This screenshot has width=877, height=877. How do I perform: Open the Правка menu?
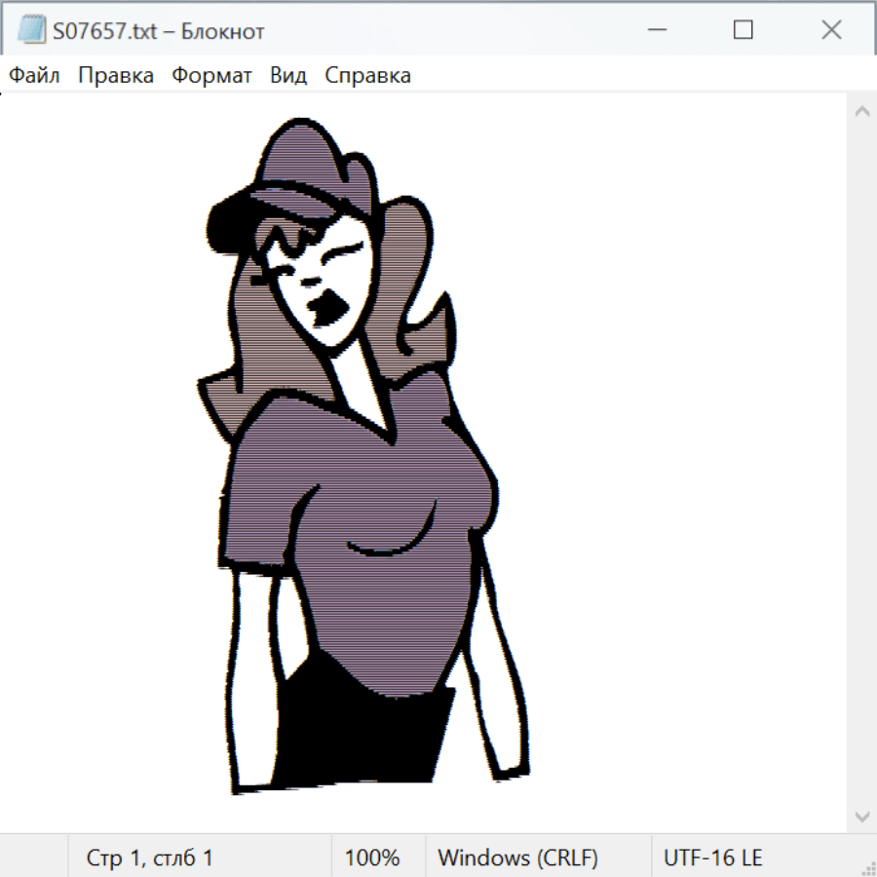tap(116, 76)
